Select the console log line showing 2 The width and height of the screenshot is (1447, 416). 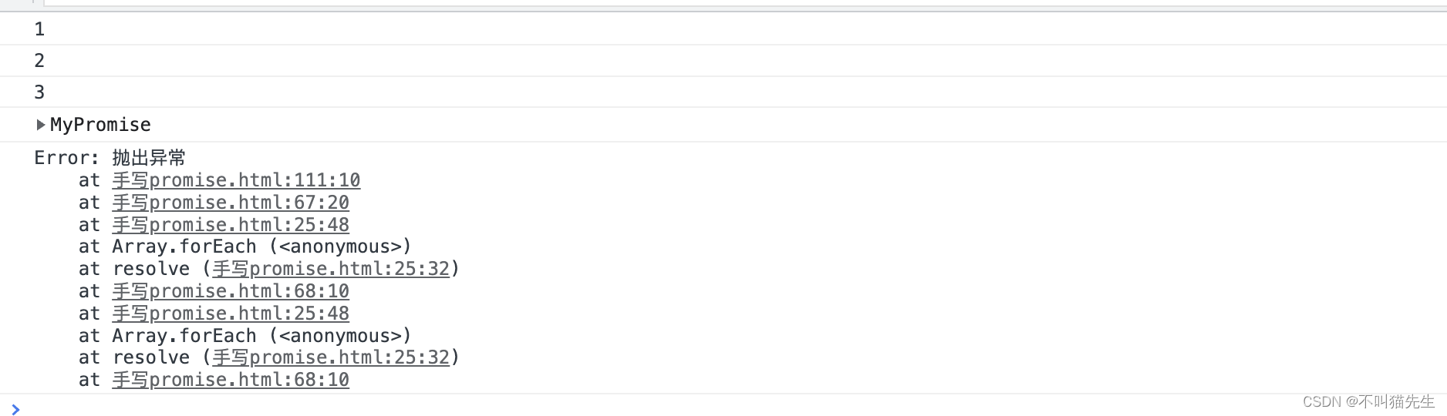pyautogui.click(x=723, y=61)
